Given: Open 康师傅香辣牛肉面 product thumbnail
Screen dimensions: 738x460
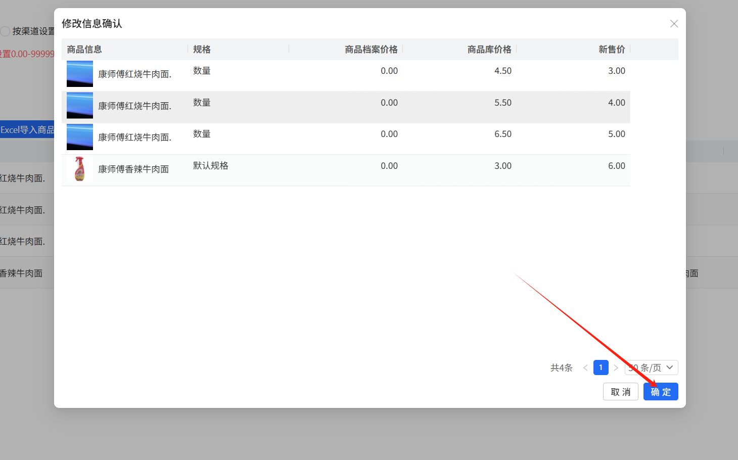Looking at the screenshot, I should (80, 168).
